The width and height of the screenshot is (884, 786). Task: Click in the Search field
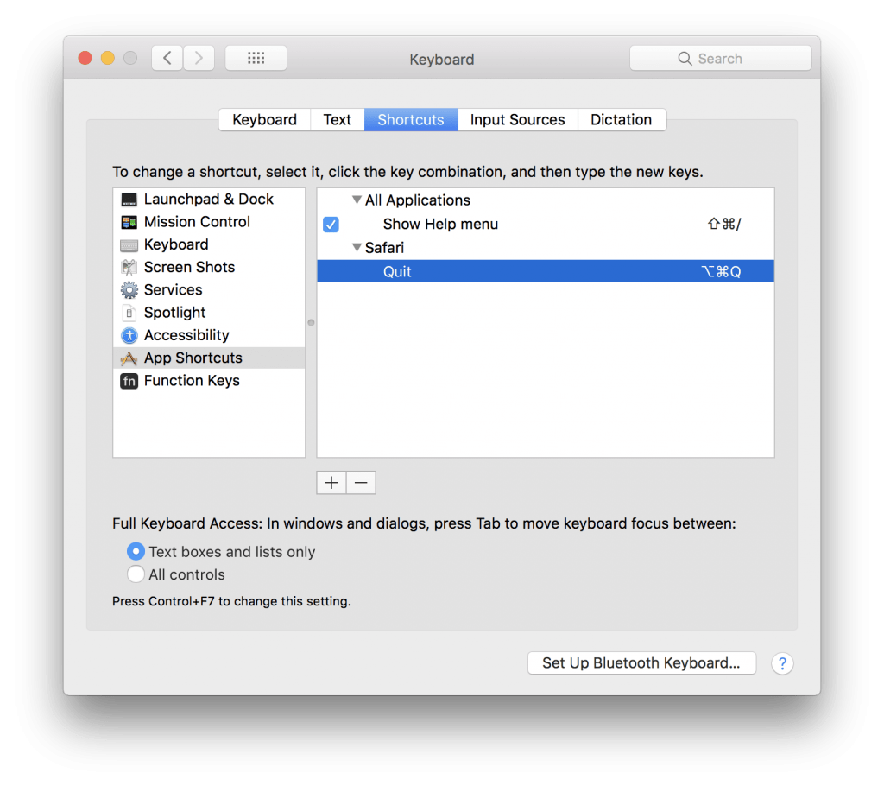tap(721, 58)
